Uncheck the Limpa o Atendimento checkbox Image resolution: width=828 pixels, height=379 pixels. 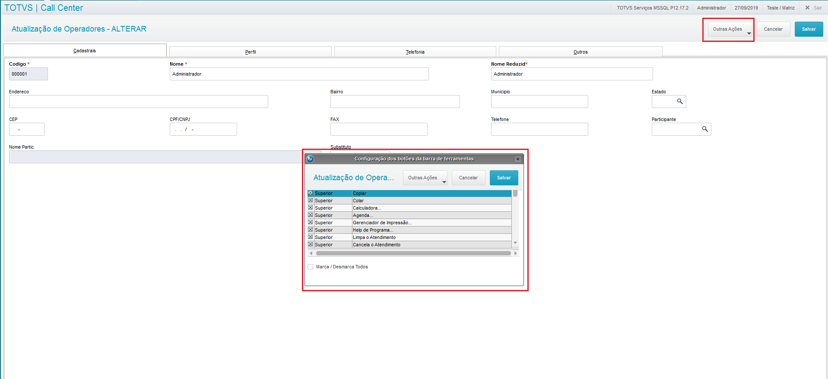coord(310,237)
